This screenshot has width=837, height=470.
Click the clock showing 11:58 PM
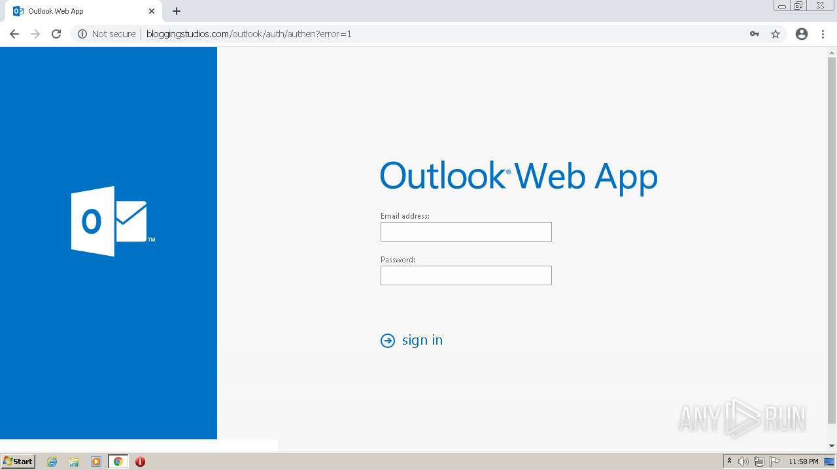click(x=804, y=462)
